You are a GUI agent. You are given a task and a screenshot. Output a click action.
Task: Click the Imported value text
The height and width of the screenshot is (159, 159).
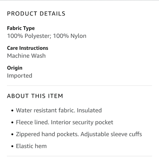pos(19,76)
